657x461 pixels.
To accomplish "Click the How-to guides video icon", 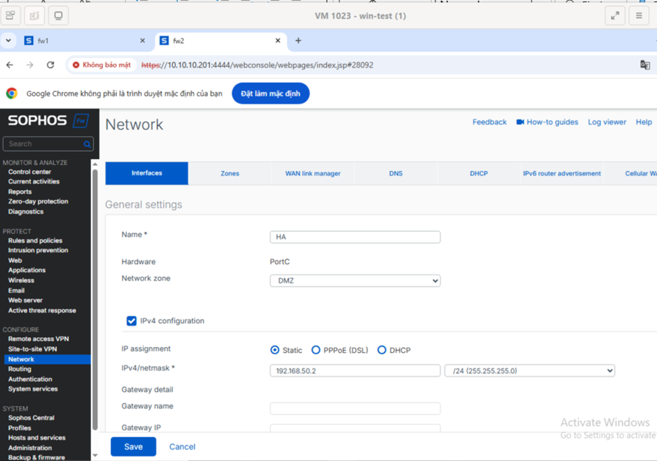I will 520,122.
